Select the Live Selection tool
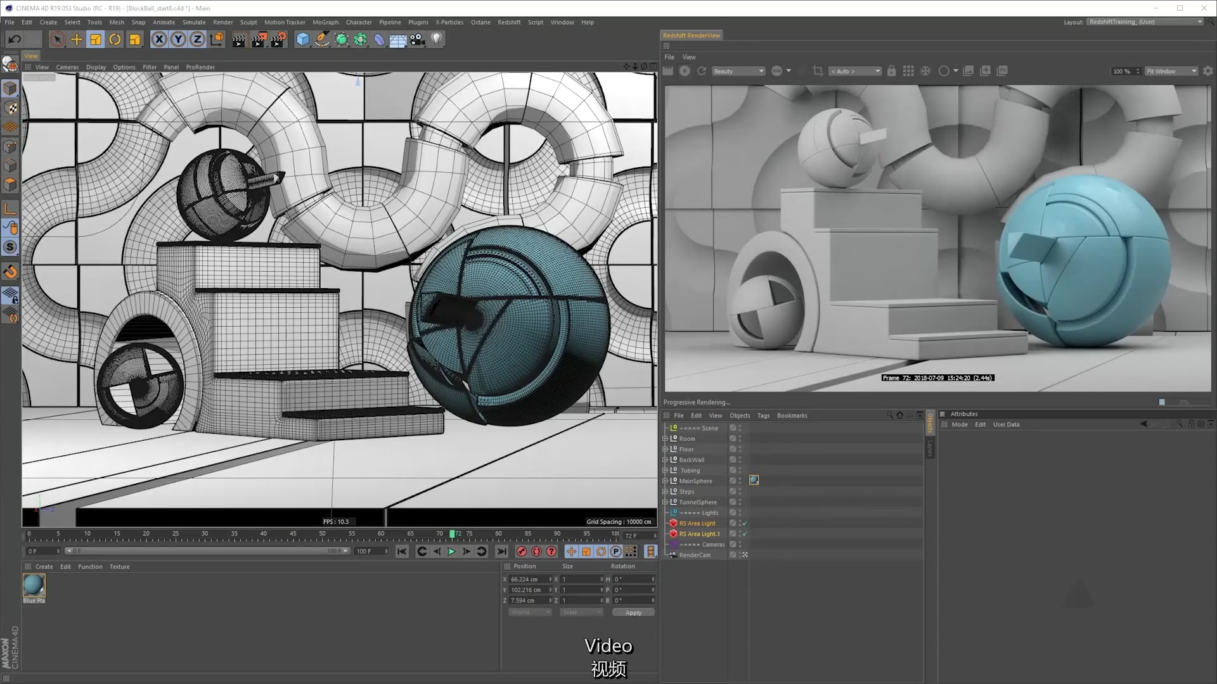This screenshot has height=684, width=1217. pyautogui.click(x=57, y=39)
